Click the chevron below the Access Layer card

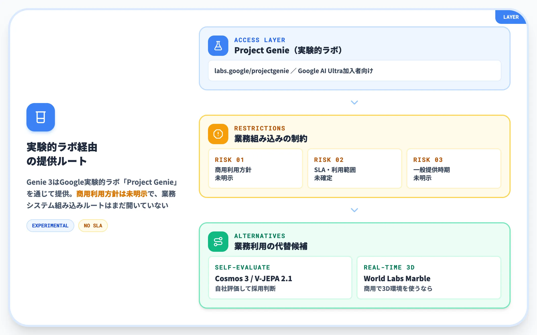[354, 103]
